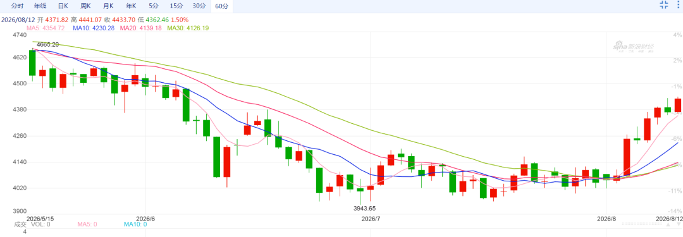The height and width of the screenshot is (237, 683).
Task: Switch to the 分时 intraday tab
Action: coord(18,6)
